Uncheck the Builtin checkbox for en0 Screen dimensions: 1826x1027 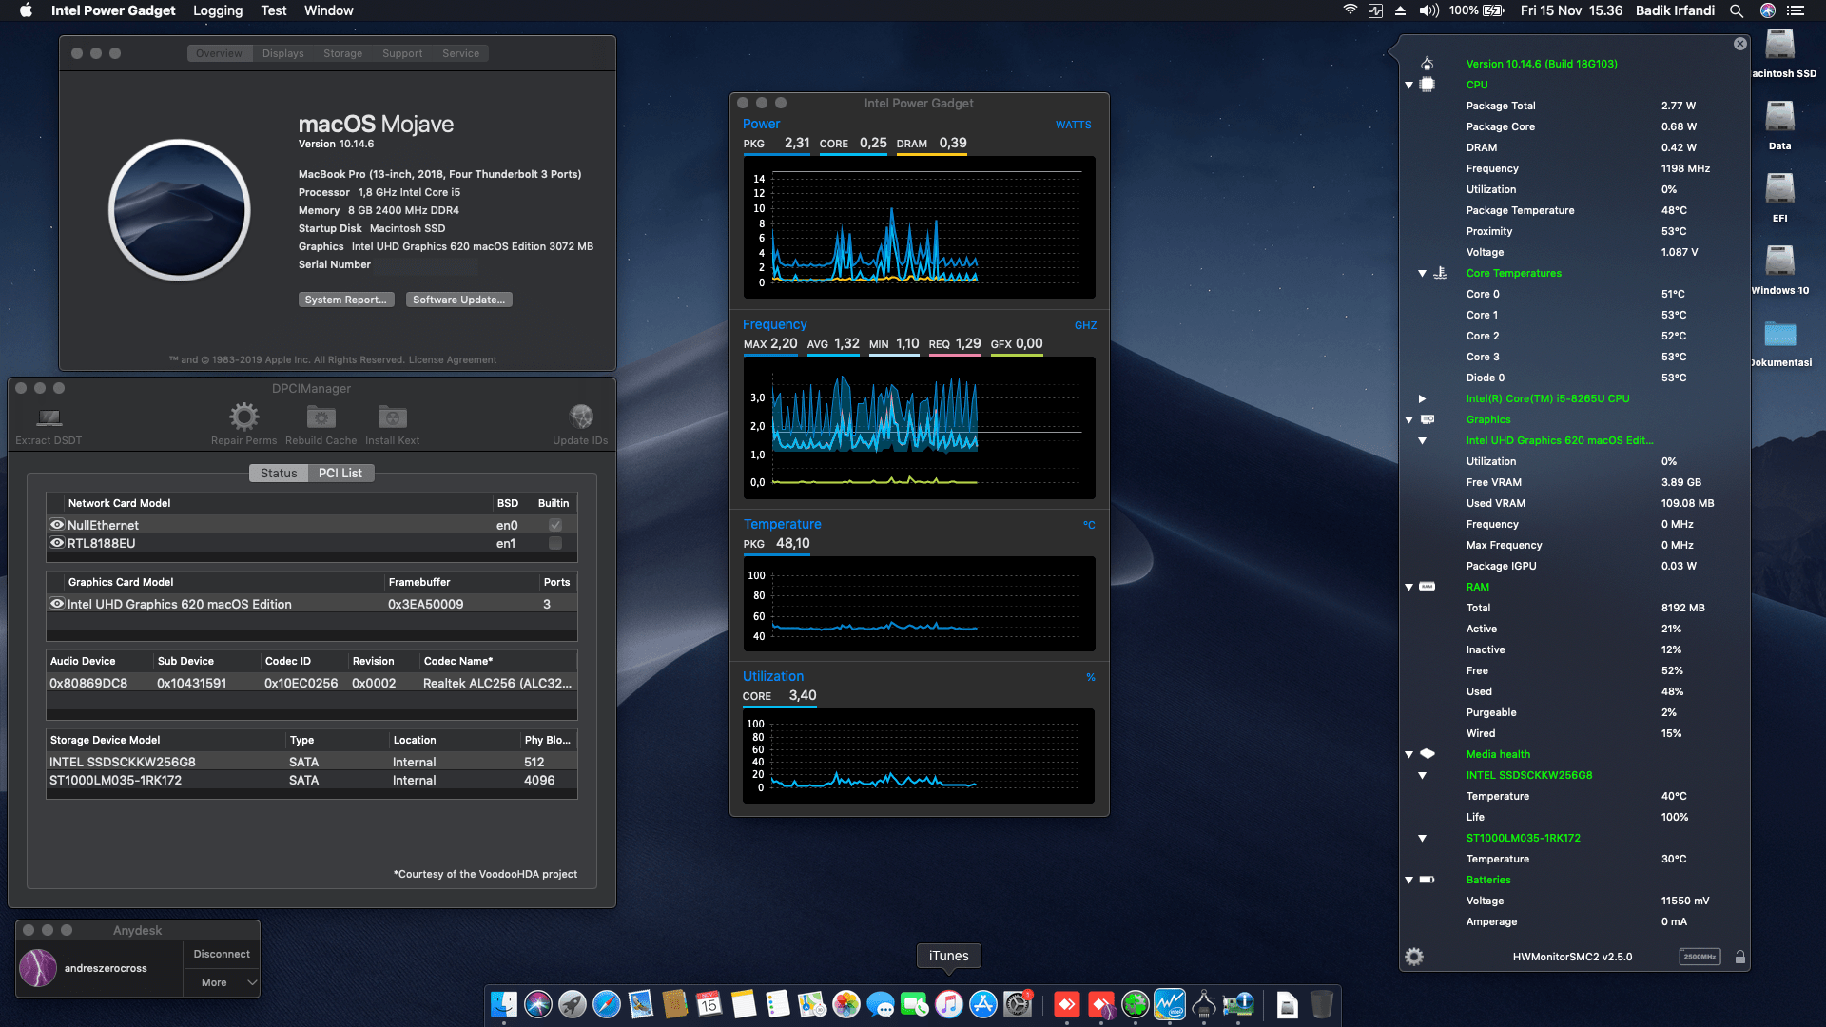click(554, 524)
